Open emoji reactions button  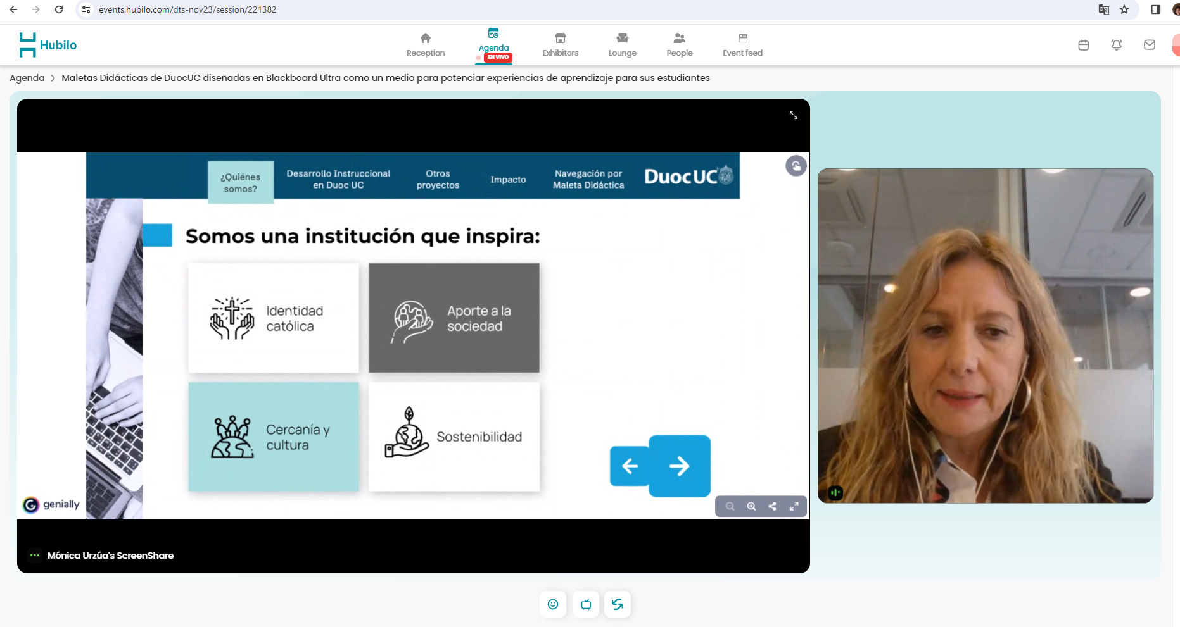pos(553,604)
